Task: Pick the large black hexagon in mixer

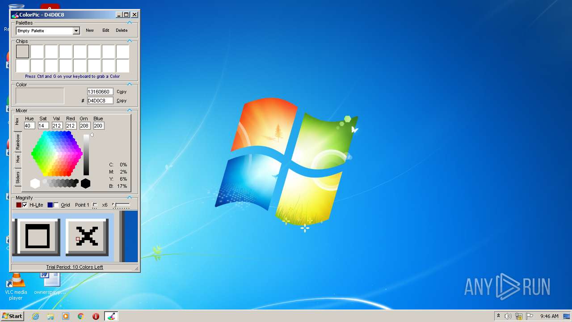Action: (85, 183)
